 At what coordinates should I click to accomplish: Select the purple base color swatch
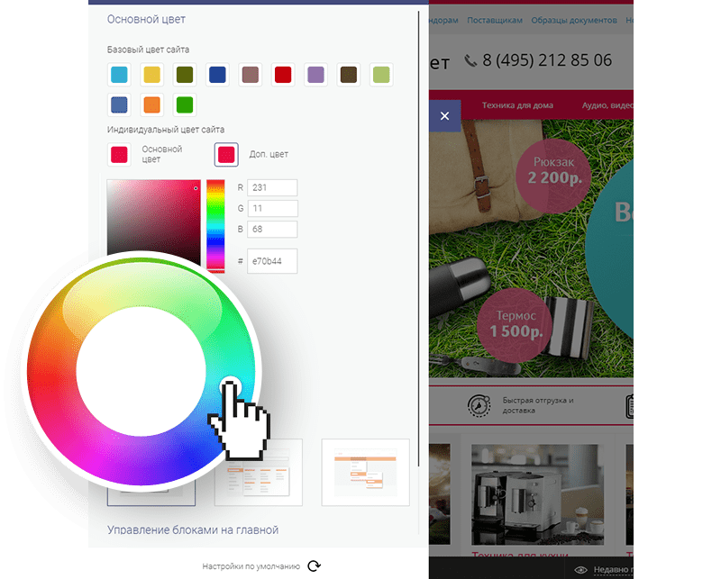point(316,75)
